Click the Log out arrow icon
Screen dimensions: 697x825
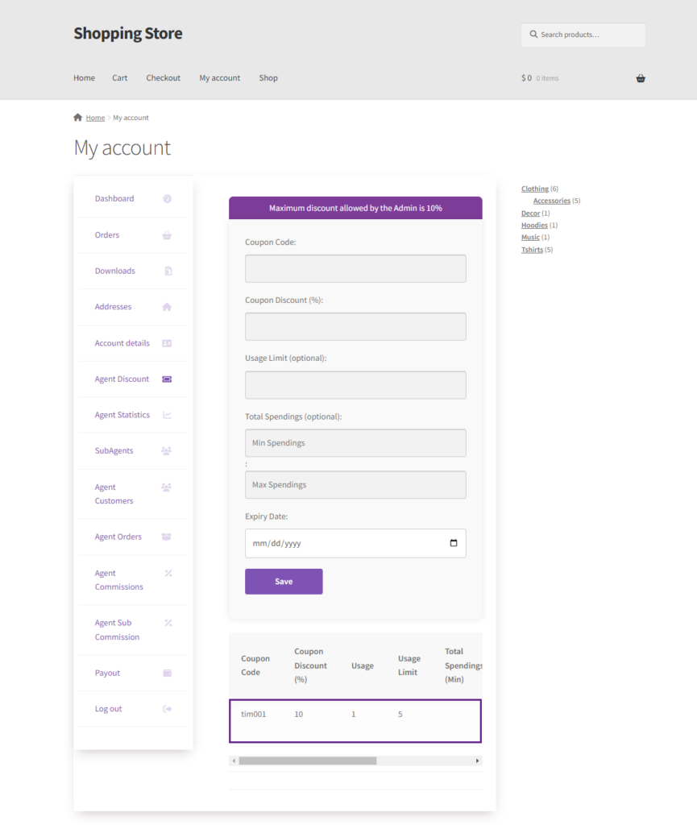point(168,709)
